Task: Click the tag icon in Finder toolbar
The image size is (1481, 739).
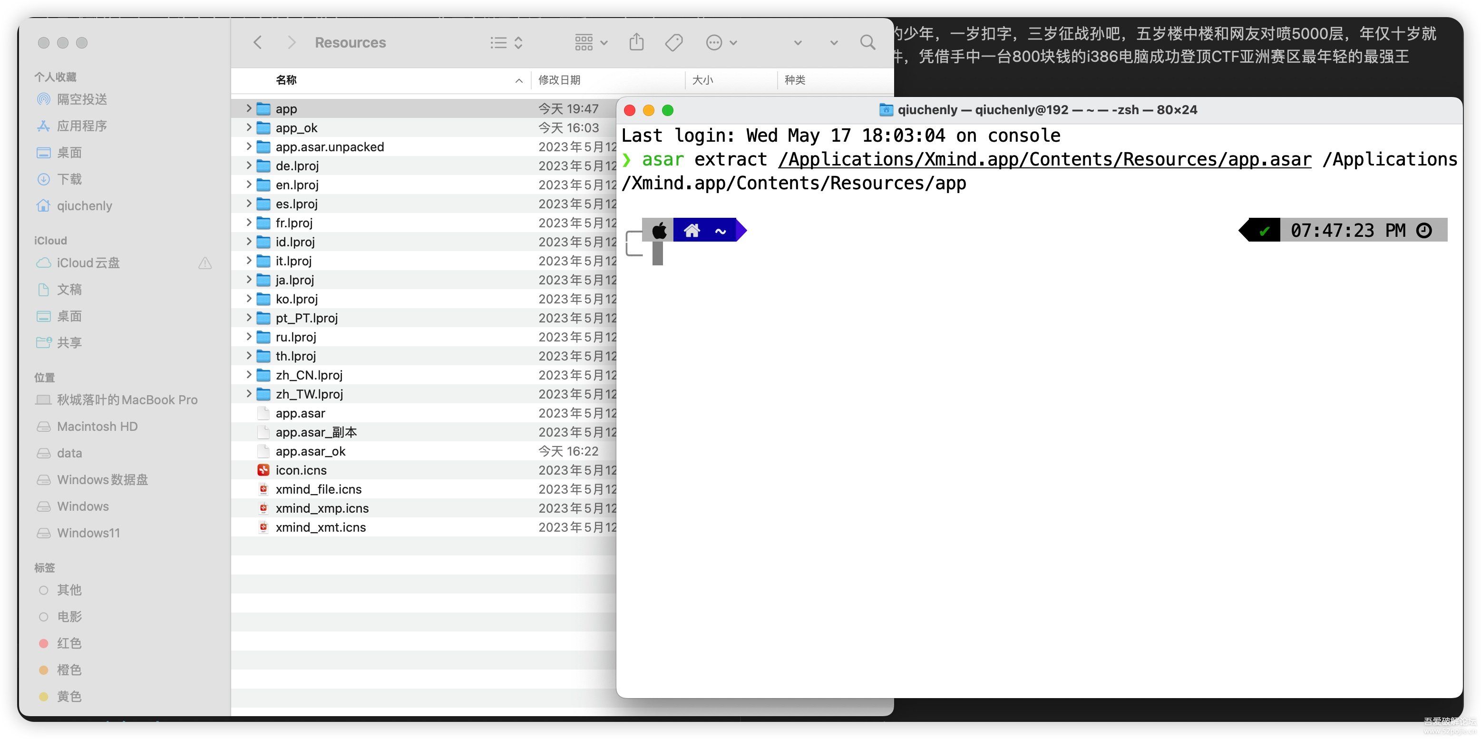Action: coord(673,42)
